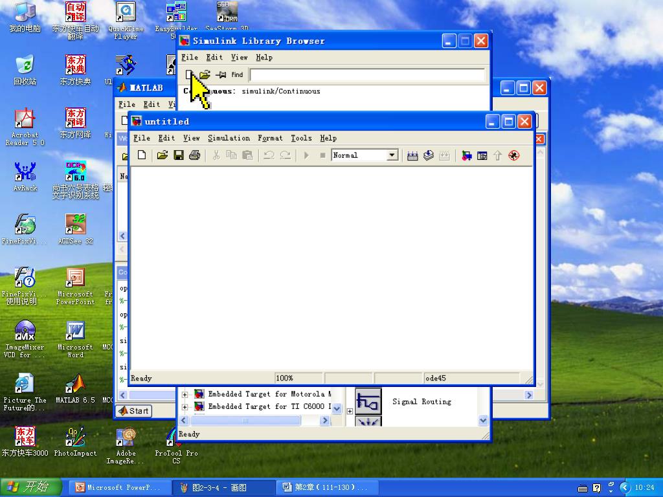
Task: Click the open-folder icon in Library Browser toolbar
Action: (x=205, y=75)
